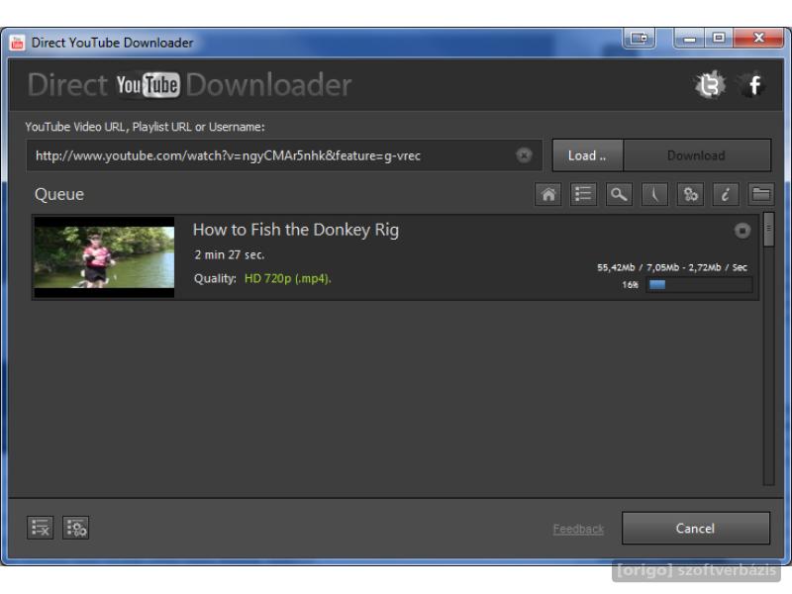Viewport: 792px width, 594px height.
Task: Click the Home toolbar icon
Action: point(548,194)
